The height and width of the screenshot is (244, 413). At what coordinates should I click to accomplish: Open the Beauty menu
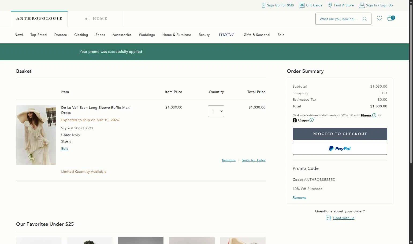coord(204,35)
